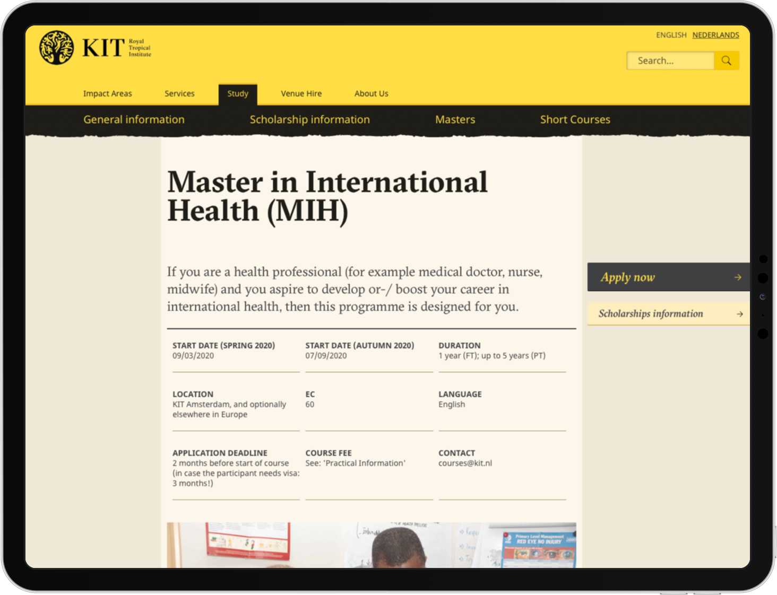
Task: Click the Search input field
Action: pos(670,60)
